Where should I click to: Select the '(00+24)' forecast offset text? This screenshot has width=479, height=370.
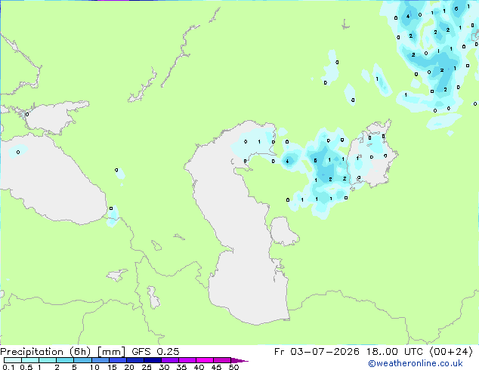point(451,352)
